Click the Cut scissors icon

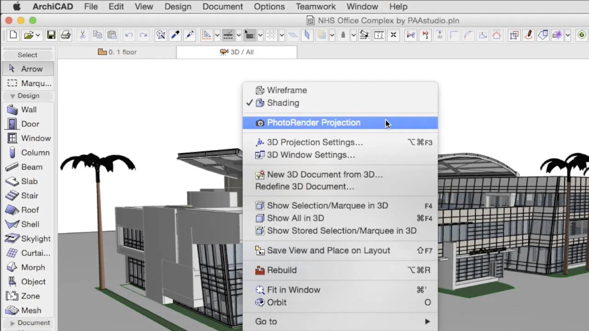click(x=82, y=35)
